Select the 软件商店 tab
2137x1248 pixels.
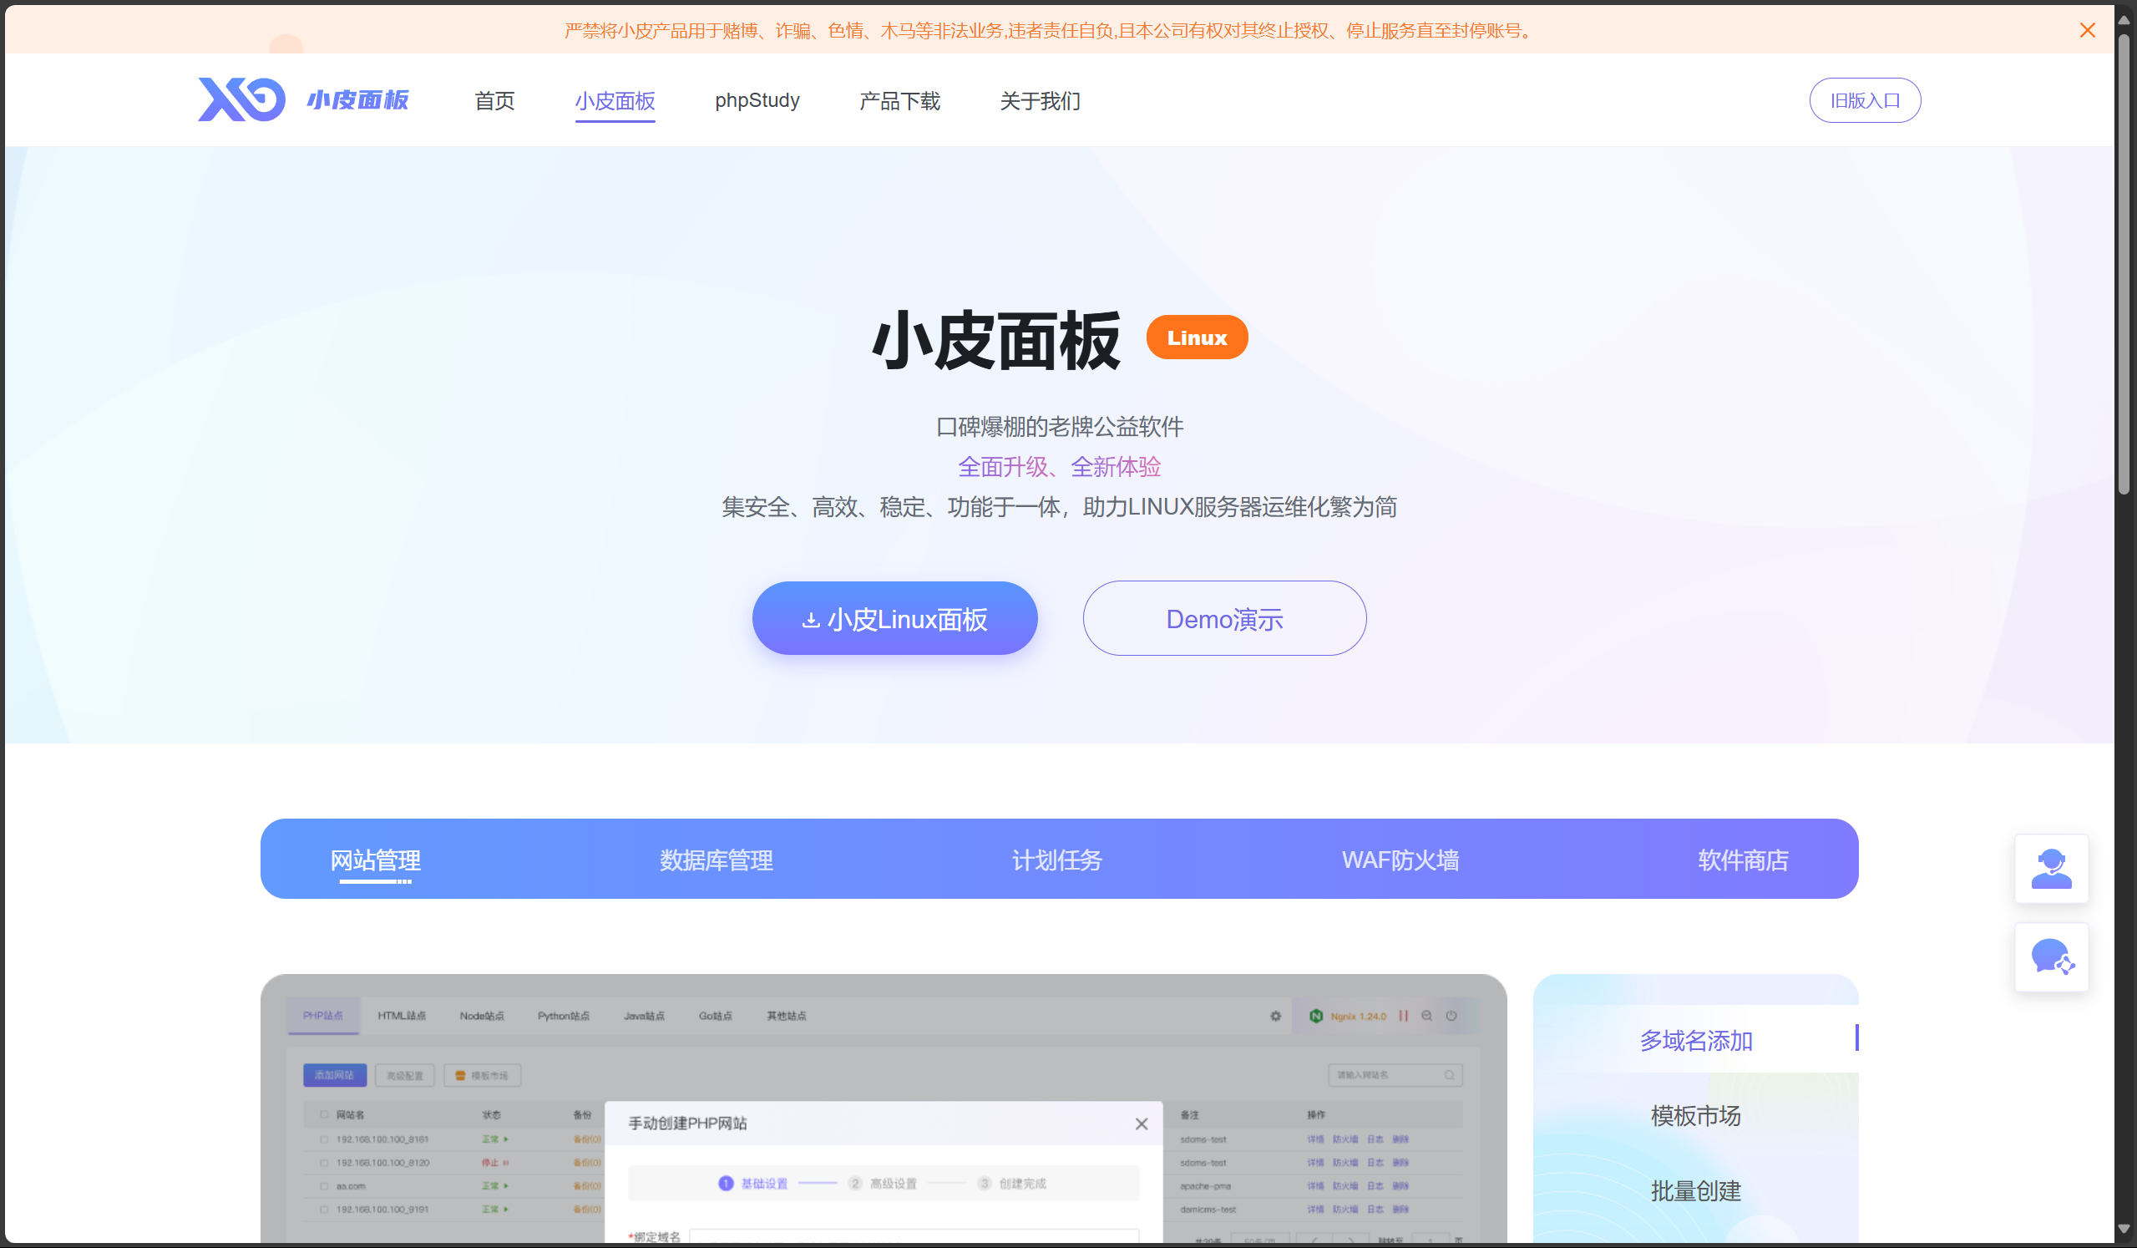click(x=1743, y=860)
